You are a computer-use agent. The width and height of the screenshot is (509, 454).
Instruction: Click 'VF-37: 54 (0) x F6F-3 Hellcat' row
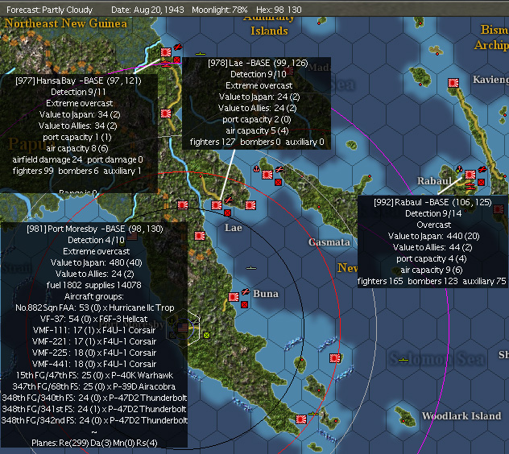(93, 319)
